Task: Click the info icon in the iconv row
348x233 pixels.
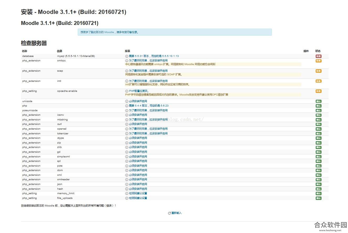Action: pyautogui.click(x=127, y=115)
